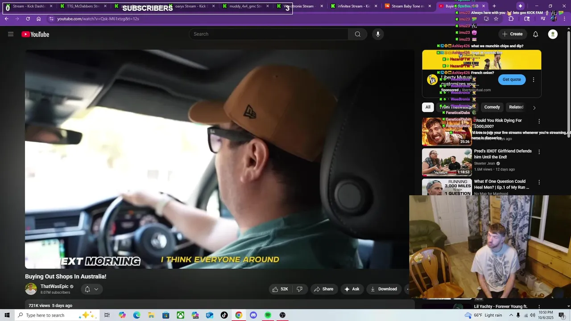Open Windows notification center icon
Viewport: 571px width, 321px height.
(562, 315)
